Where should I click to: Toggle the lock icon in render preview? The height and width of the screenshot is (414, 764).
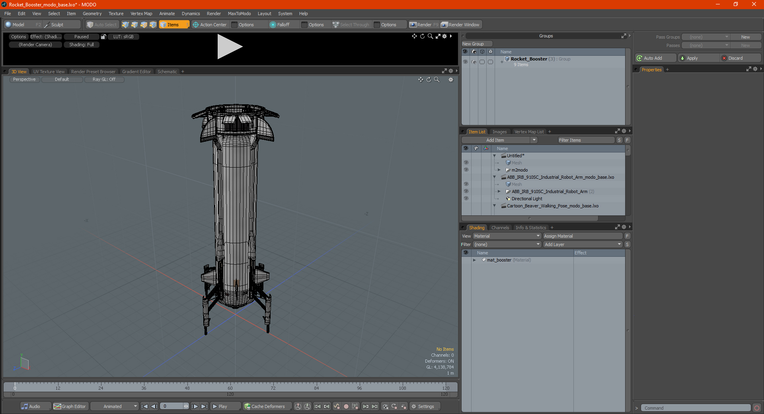103,37
